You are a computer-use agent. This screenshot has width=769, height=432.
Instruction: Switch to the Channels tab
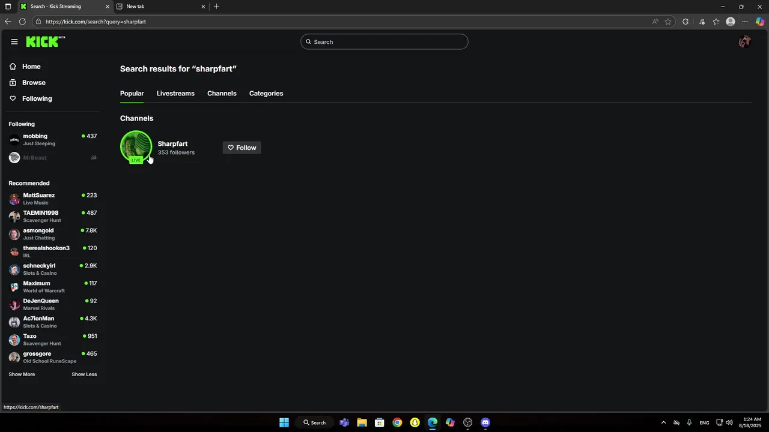[222, 94]
